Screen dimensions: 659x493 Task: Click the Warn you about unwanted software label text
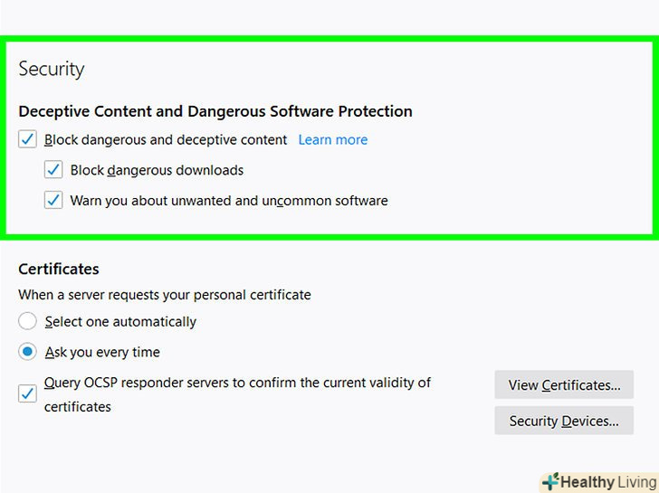(x=229, y=201)
